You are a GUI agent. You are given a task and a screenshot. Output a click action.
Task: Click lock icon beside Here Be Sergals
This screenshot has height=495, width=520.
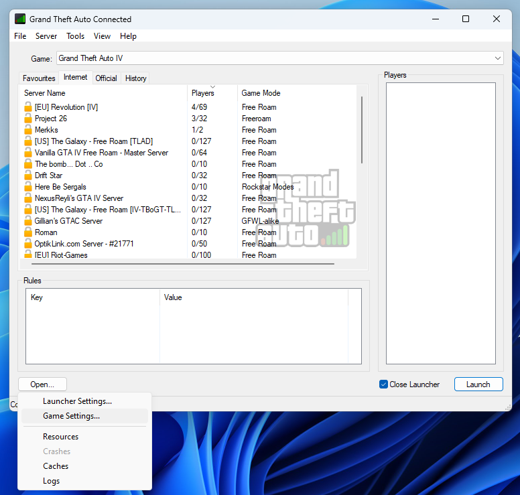coord(28,187)
